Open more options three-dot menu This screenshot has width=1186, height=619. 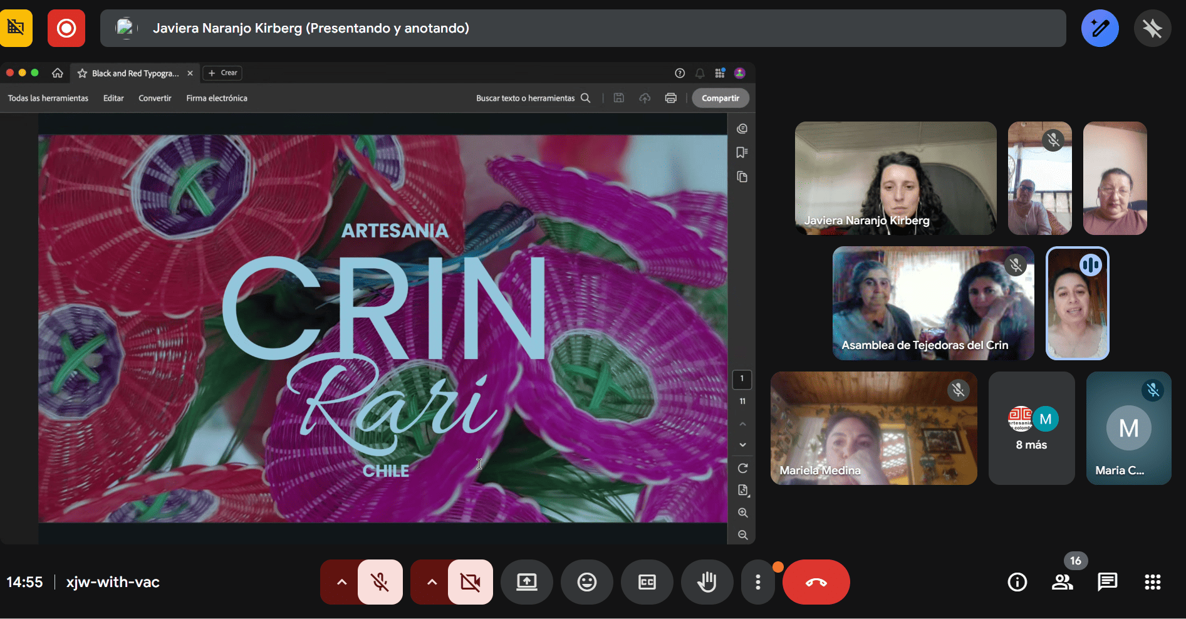[x=758, y=582]
